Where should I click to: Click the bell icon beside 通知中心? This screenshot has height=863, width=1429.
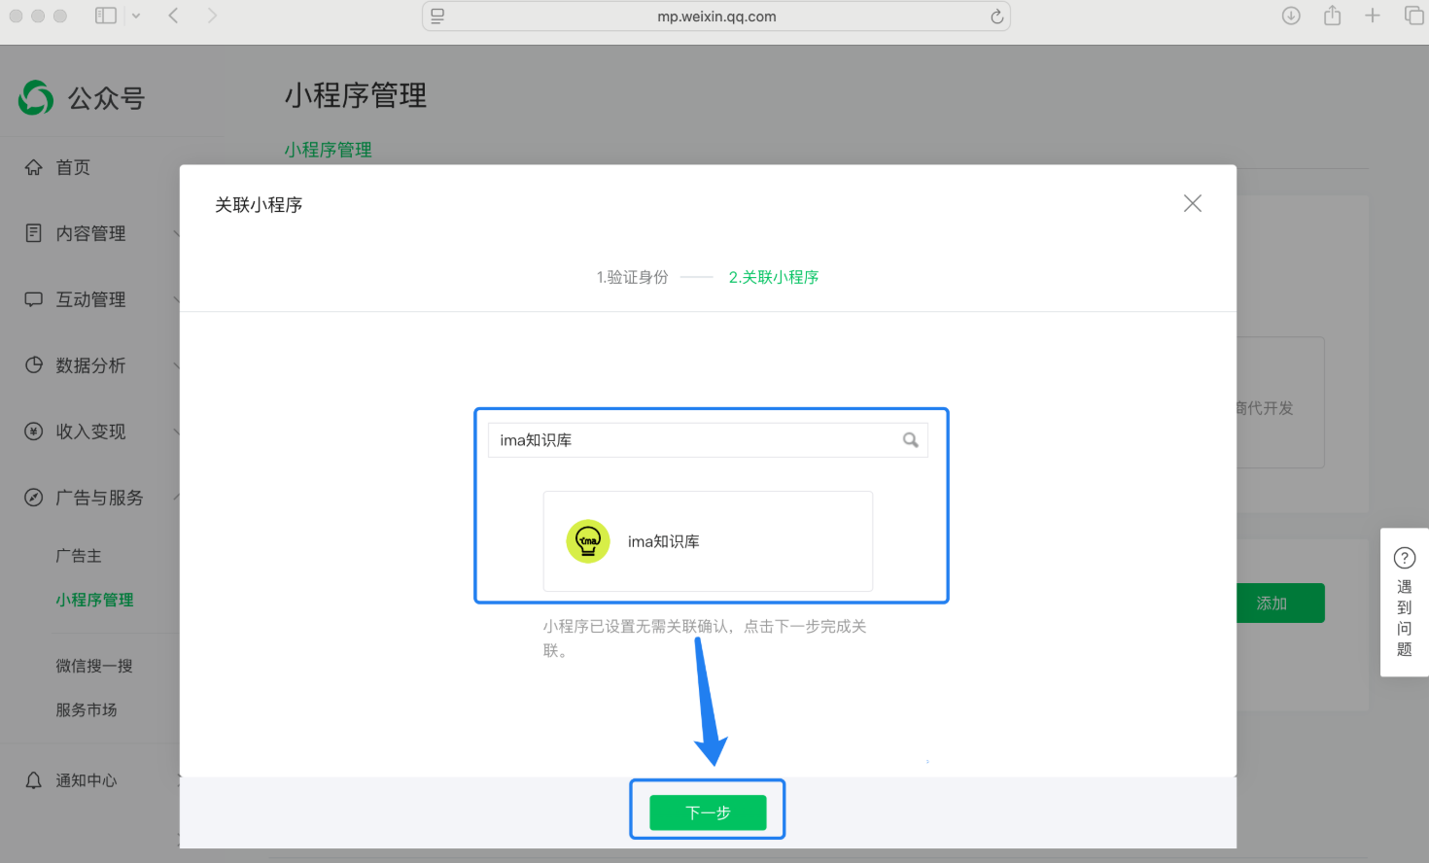click(34, 780)
